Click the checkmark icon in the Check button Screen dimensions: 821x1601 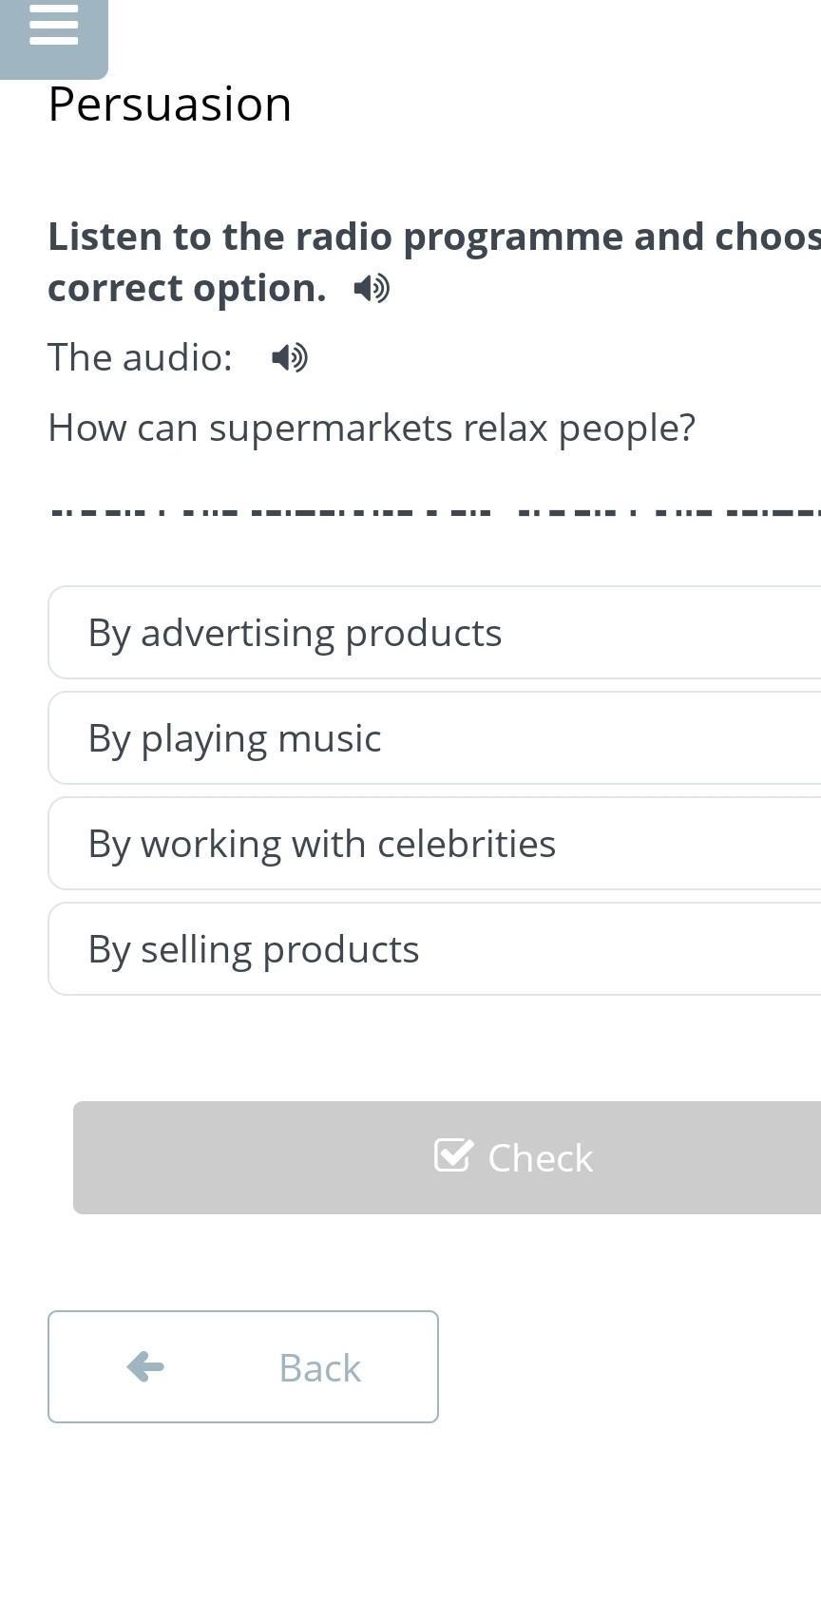point(452,1155)
